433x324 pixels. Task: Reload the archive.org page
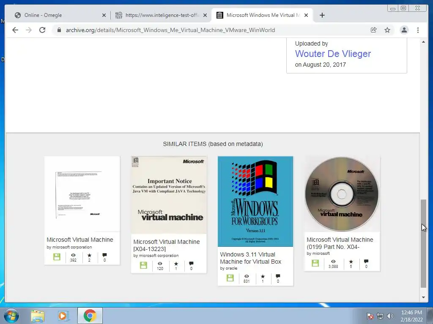[x=42, y=30]
